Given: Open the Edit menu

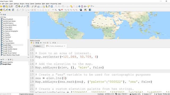Looking at the screenshot, I should point(3,4).
